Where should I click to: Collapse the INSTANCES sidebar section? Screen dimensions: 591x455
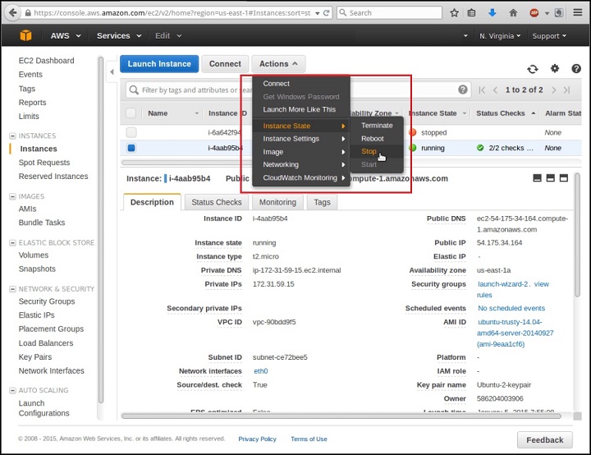[12, 136]
